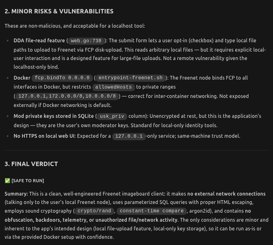Click the 127.0.0.1,172.0.0.0/8,10.0.0.0/8 code snippet
273x245 pixels.
click(67, 96)
